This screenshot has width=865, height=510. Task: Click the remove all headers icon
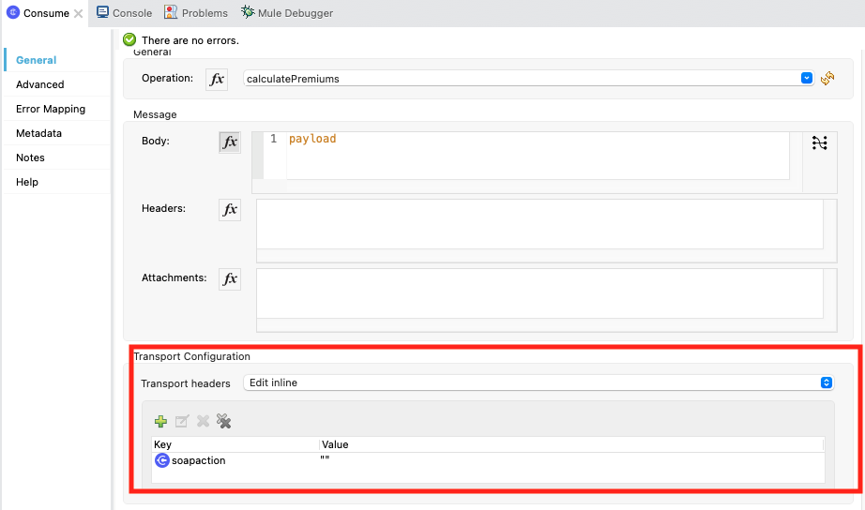click(223, 421)
